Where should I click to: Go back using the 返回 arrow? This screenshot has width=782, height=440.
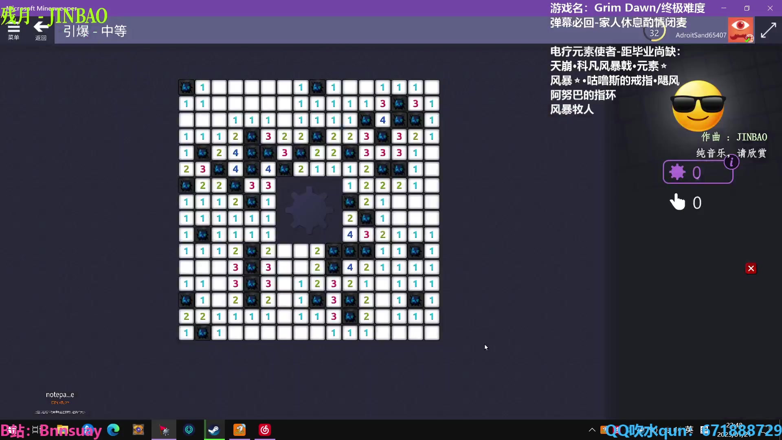[41, 31]
